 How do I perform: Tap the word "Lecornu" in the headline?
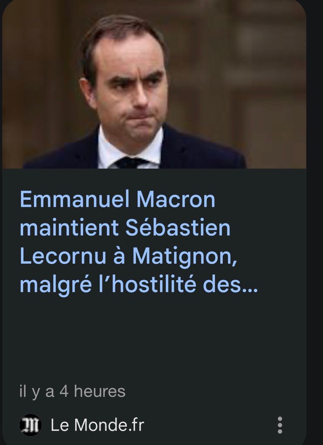(63, 256)
